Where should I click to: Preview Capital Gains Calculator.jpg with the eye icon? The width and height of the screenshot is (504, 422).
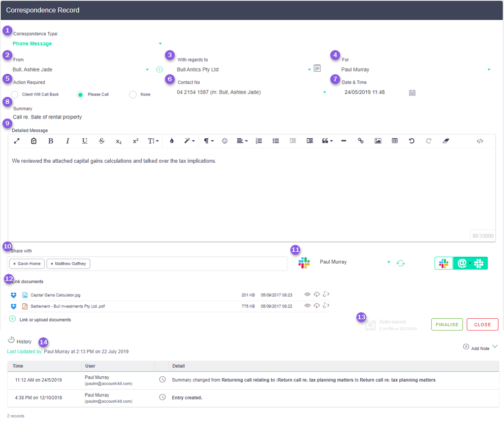pos(307,294)
